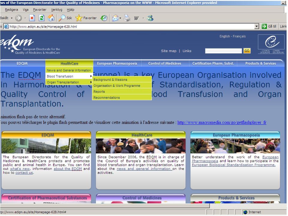Image resolution: width=288 pixels, height=216 pixels.
Task: Select the Control of Medicines navigation tab
Action: pyautogui.click(x=165, y=63)
